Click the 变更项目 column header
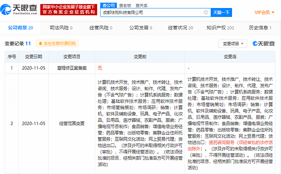Viewport: 281px width, 174px height. click(72, 57)
